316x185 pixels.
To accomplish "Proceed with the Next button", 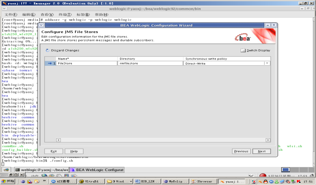I will [x=262, y=151].
